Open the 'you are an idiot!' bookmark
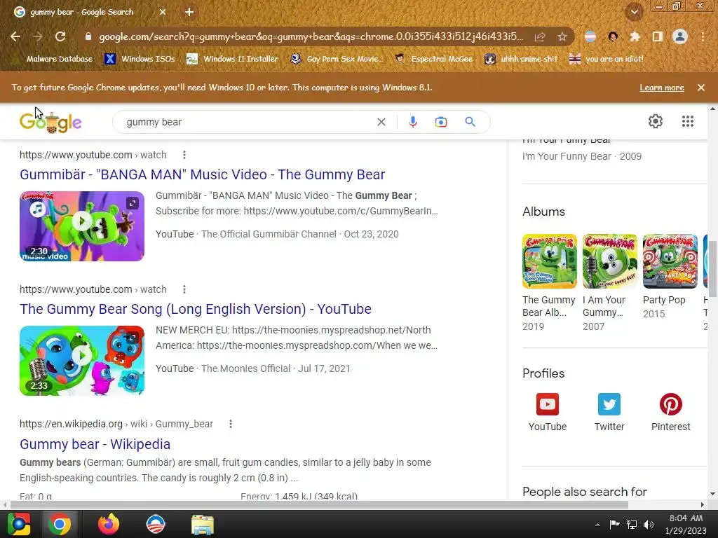The width and height of the screenshot is (718, 538). tap(607, 59)
